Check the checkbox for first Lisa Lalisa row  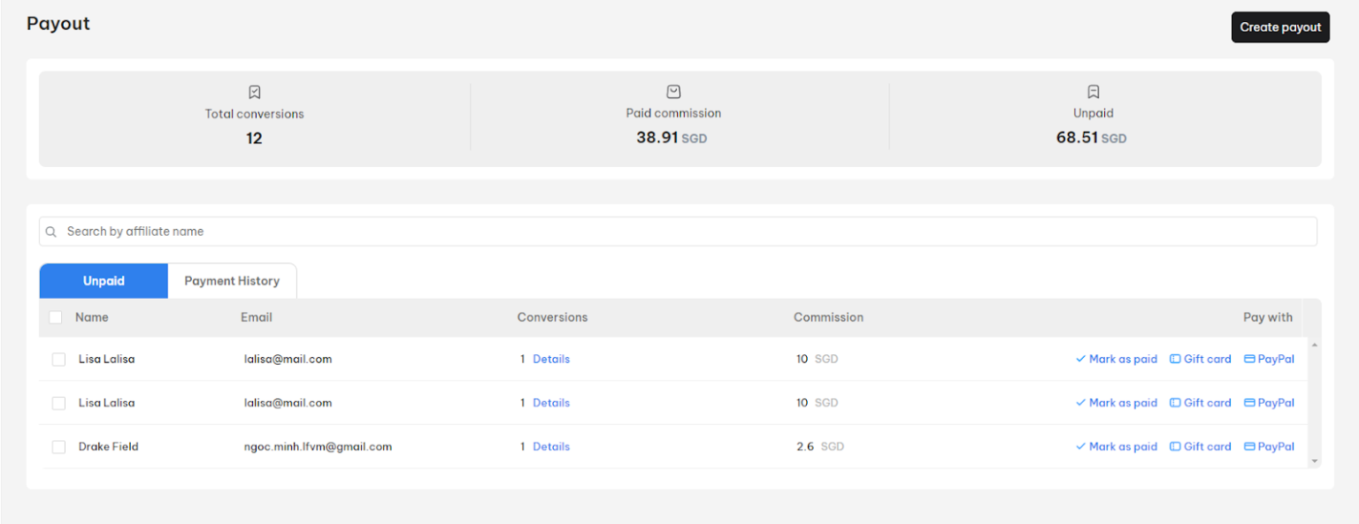[x=58, y=359]
